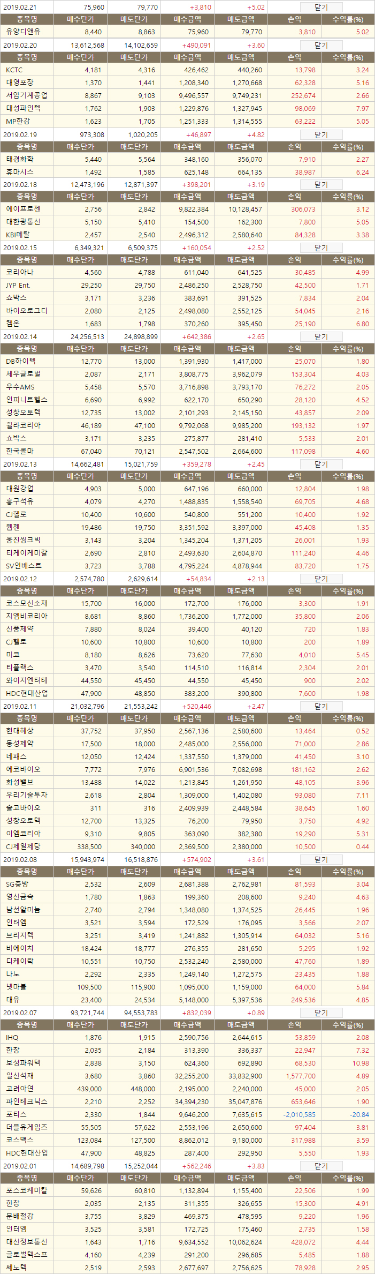375x1274 pixels.
Task: Click on 남선알미늄 stock name
Action: [x=23, y=910]
